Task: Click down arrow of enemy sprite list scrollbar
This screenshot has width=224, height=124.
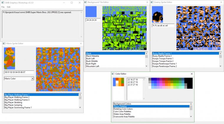Action: (x=220, y=66)
